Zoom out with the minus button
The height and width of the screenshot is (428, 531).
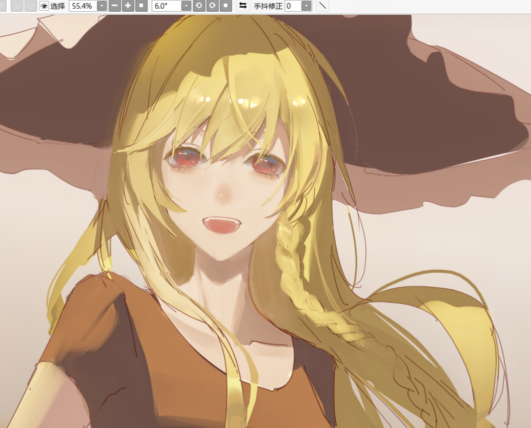point(115,6)
